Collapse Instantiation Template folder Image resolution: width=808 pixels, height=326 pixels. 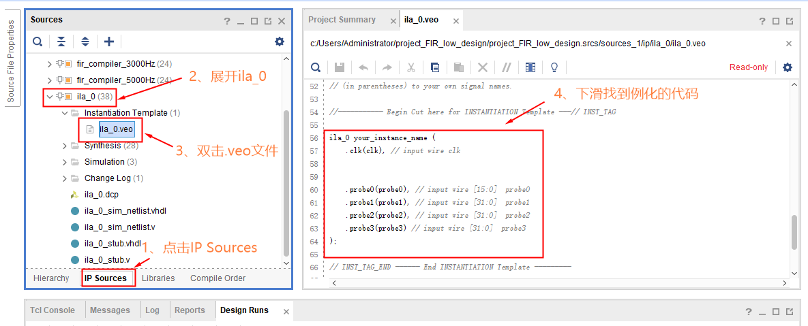click(65, 112)
